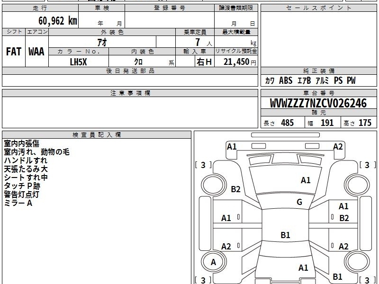The height and width of the screenshot is (284, 379).
Task: Click the A1 mark on the hood
Action: pyautogui.click(x=306, y=180)
